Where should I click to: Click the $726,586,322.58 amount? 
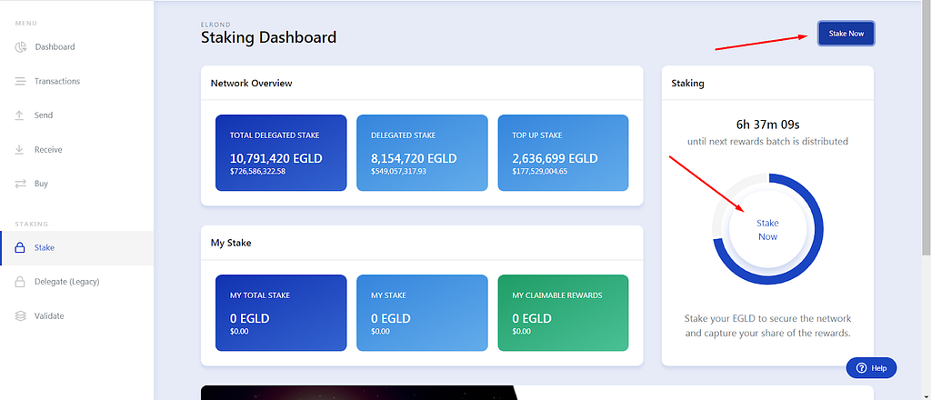coord(257,172)
